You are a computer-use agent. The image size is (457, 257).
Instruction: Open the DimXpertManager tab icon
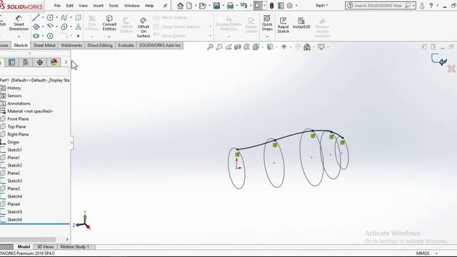tap(40, 62)
